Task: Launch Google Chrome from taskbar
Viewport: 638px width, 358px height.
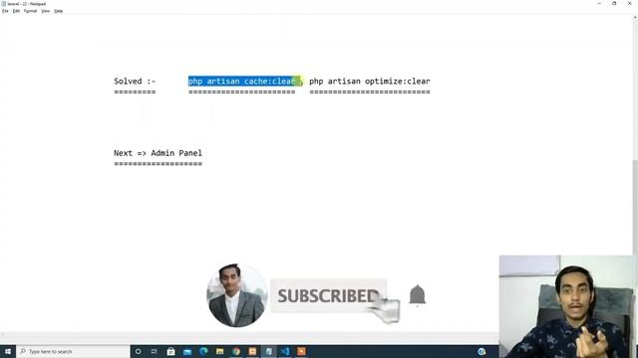Action: pos(236,351)
